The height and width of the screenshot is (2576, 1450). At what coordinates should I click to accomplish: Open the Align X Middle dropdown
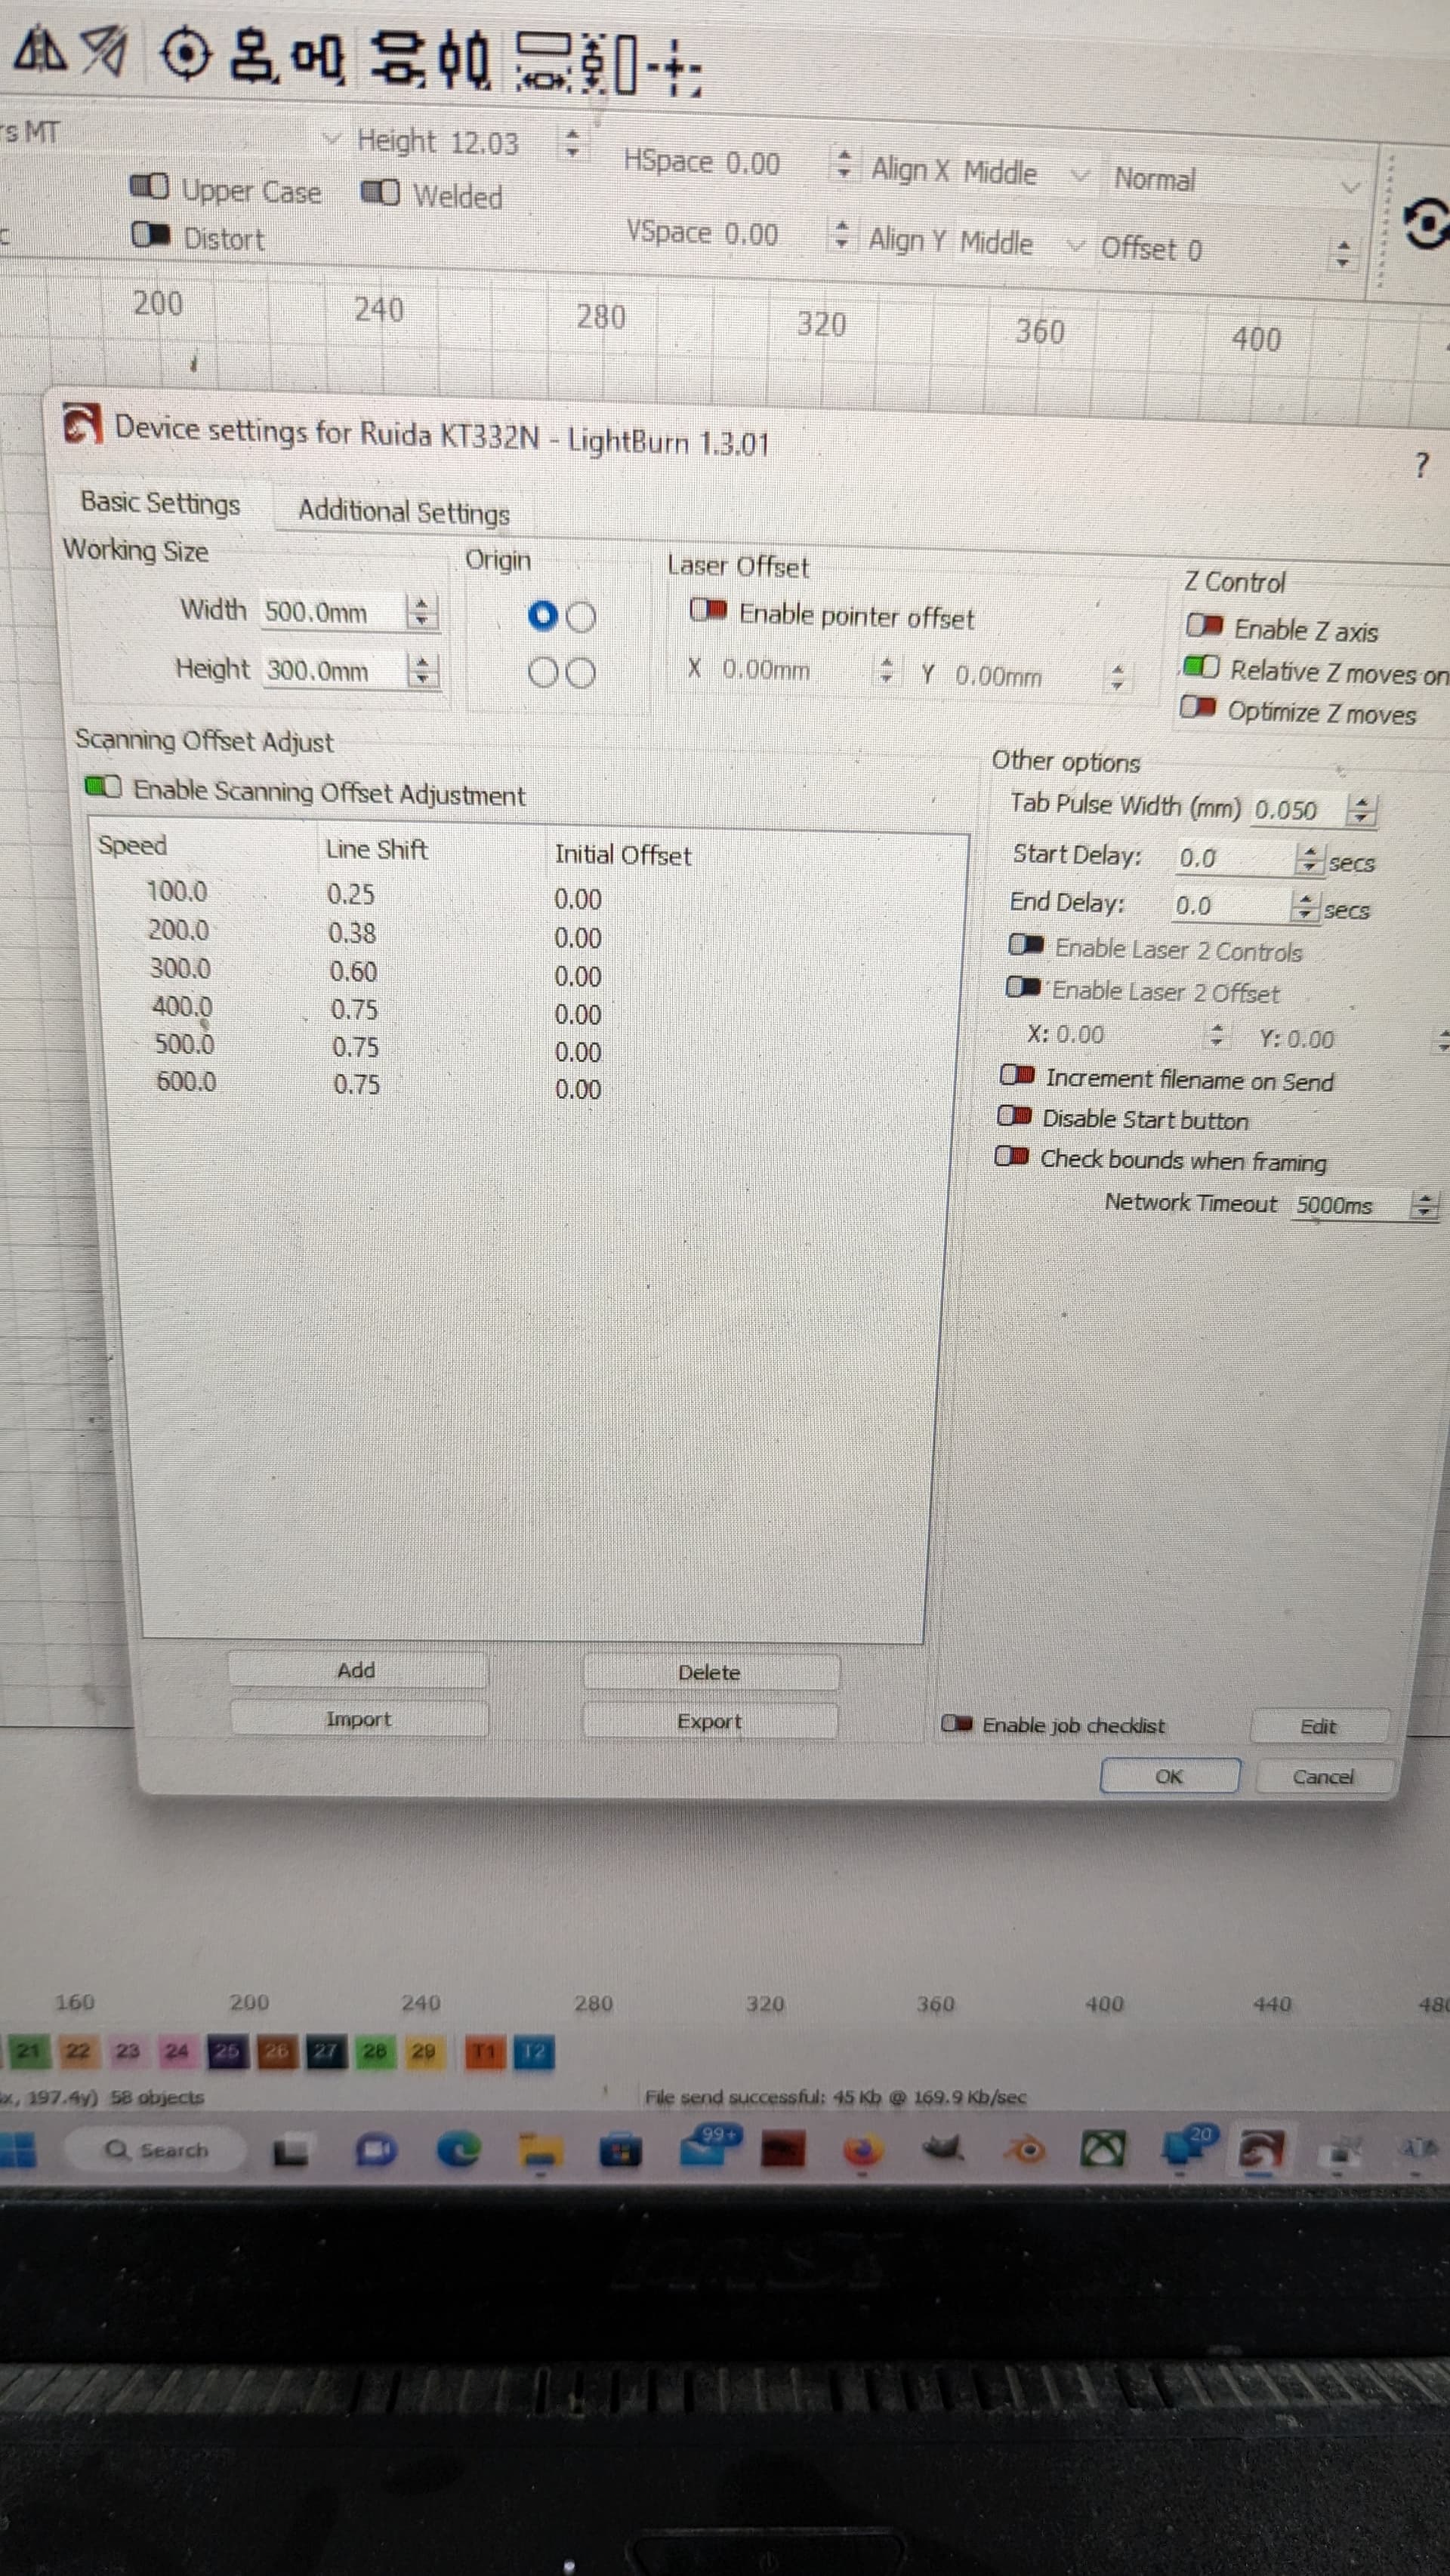pos(1027,173)
